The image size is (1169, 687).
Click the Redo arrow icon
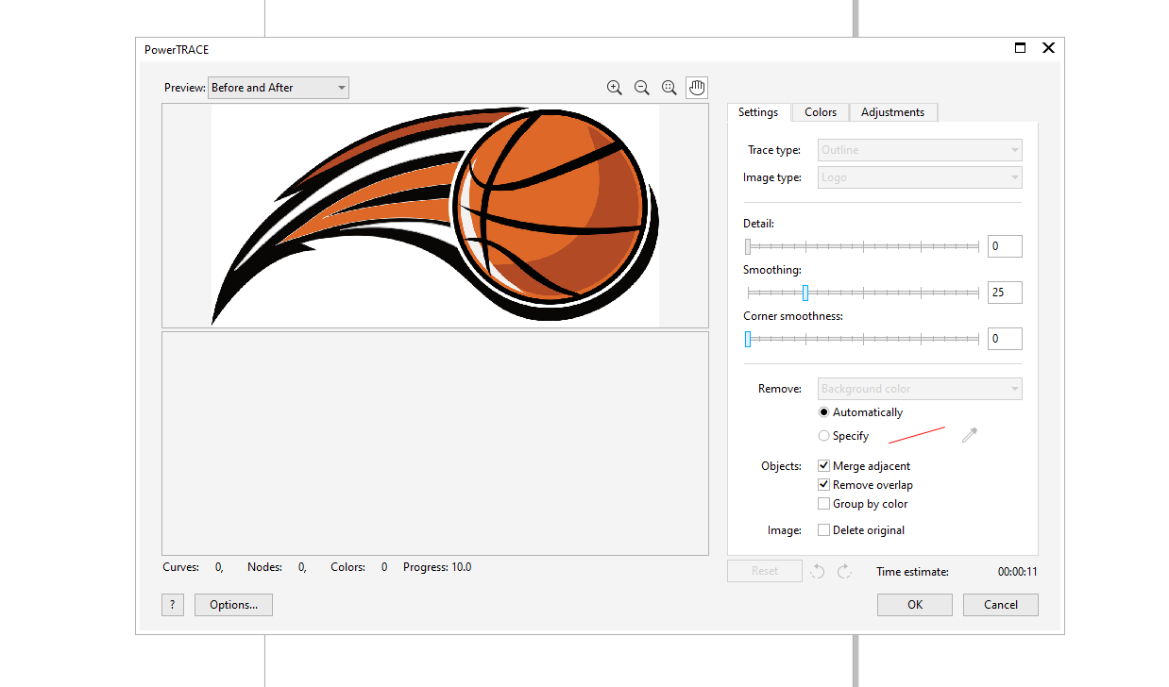coord(844,571)
